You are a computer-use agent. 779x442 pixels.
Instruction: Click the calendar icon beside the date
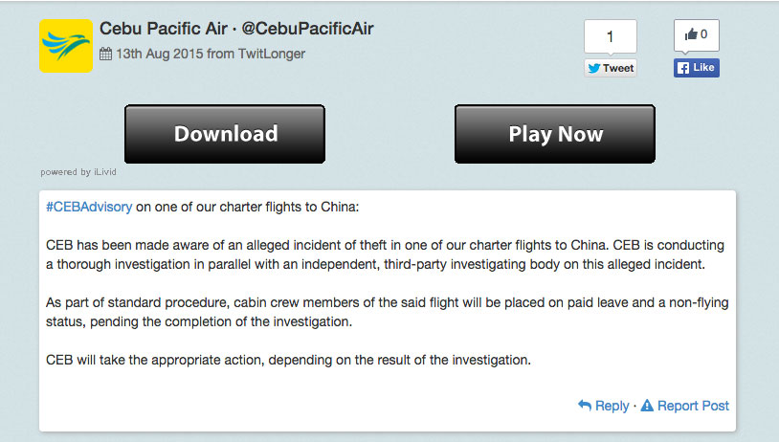[x=105, y=55]
